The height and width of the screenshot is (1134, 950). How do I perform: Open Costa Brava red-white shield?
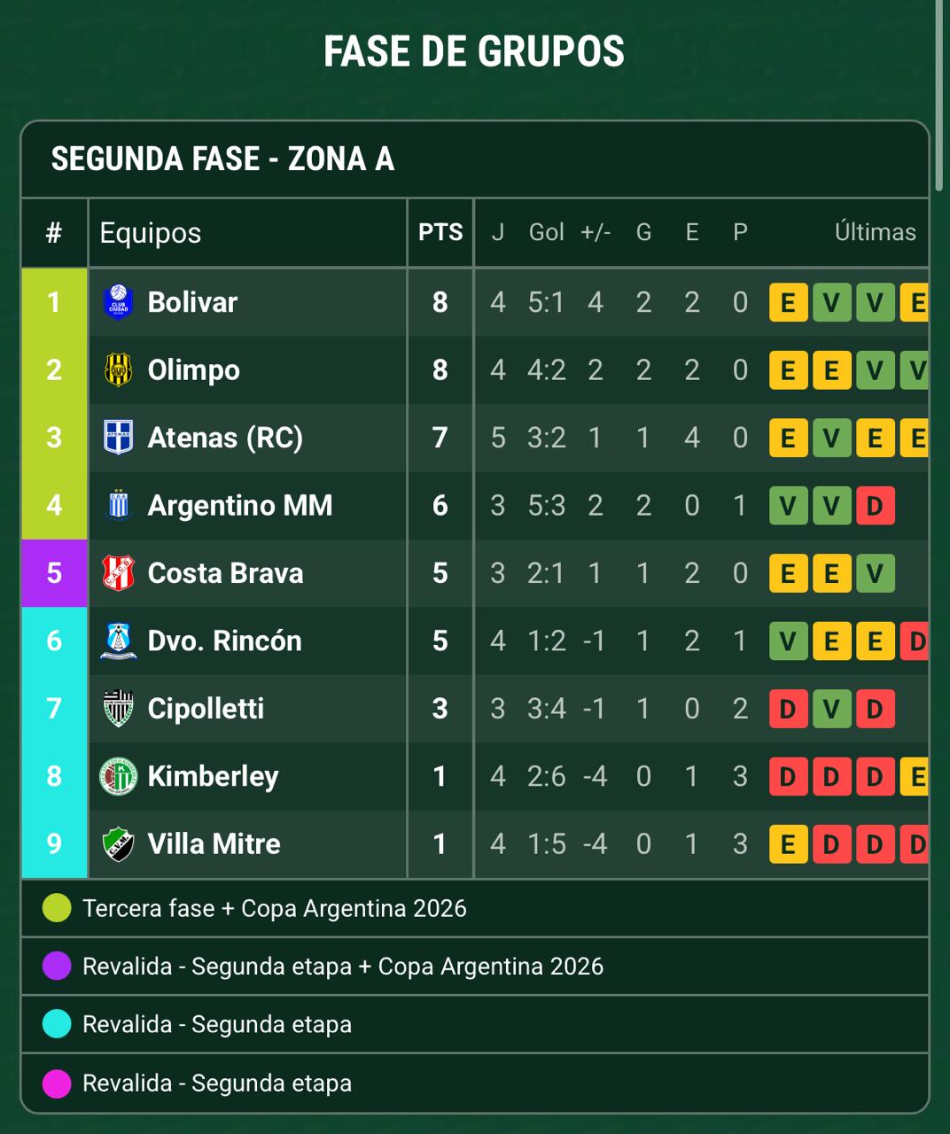coord(118,573)
